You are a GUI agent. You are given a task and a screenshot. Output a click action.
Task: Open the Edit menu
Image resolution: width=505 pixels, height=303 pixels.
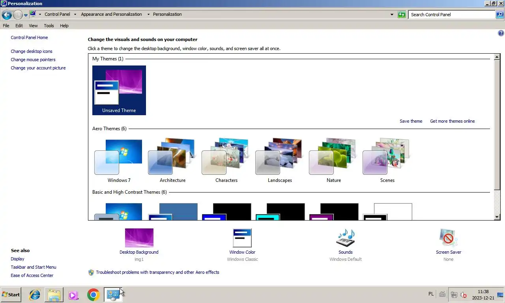click(x=19, y=26)
